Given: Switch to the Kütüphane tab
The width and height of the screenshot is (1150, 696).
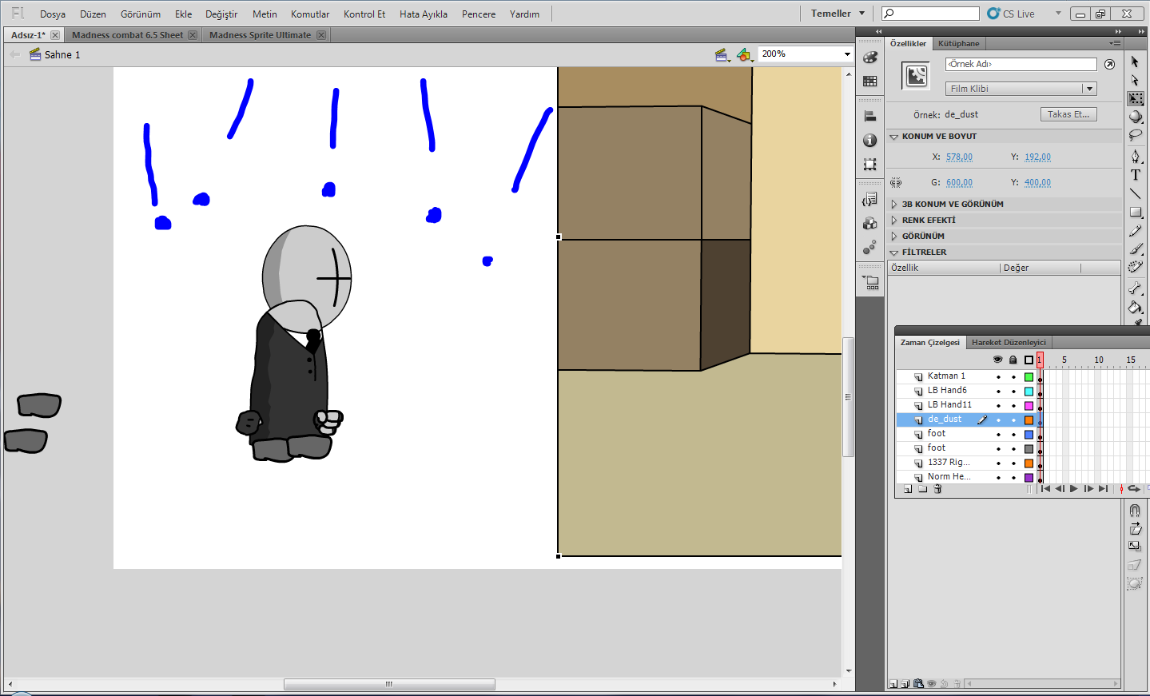Looking at the screenshot, I should pyautogui.click(x=958, y=43).
